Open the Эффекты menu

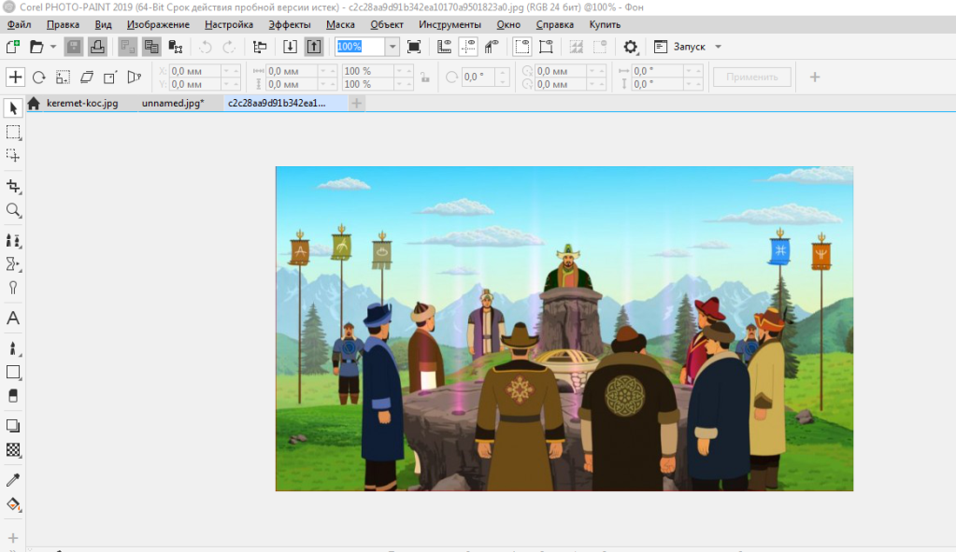(x=290, y=24)
